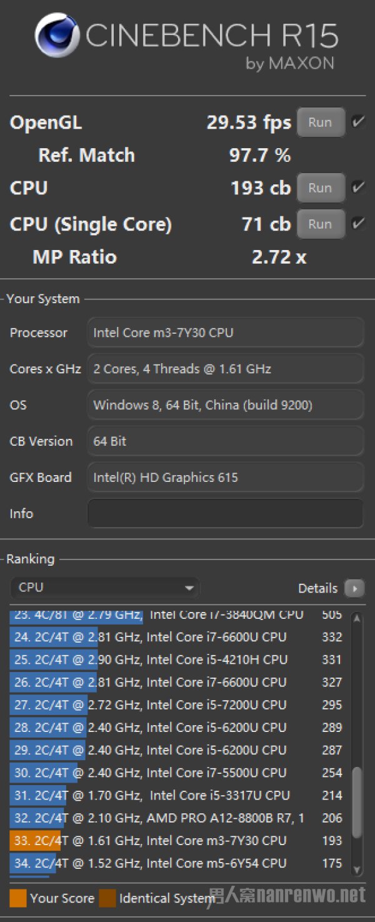375x922 pixels.
Task: Click the ranking list scroll up arrow
Action: pos(357,619)
